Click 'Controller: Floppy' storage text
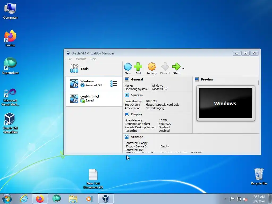Screen dimensions: 272x204 136,143
